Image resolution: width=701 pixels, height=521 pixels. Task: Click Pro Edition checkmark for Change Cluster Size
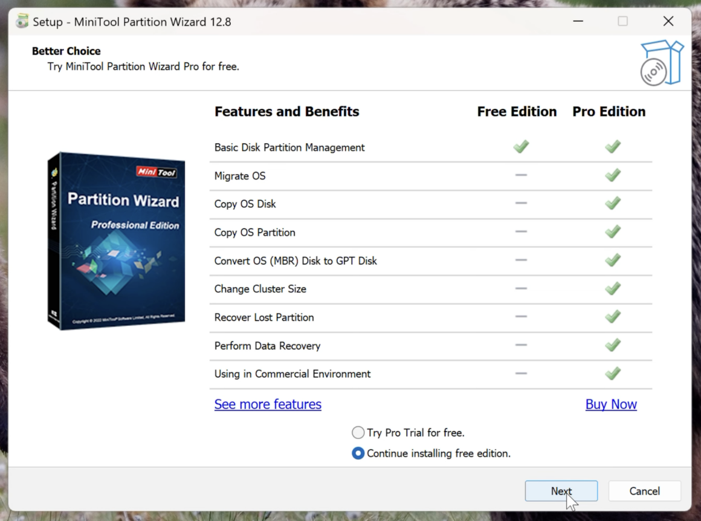pos(613,288)
